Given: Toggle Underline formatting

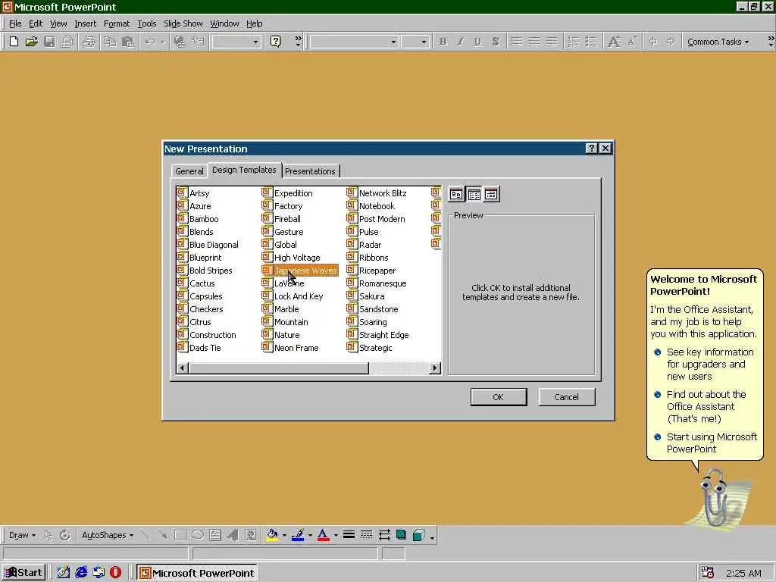Looking at the screenshot, I should coord(477,42).
